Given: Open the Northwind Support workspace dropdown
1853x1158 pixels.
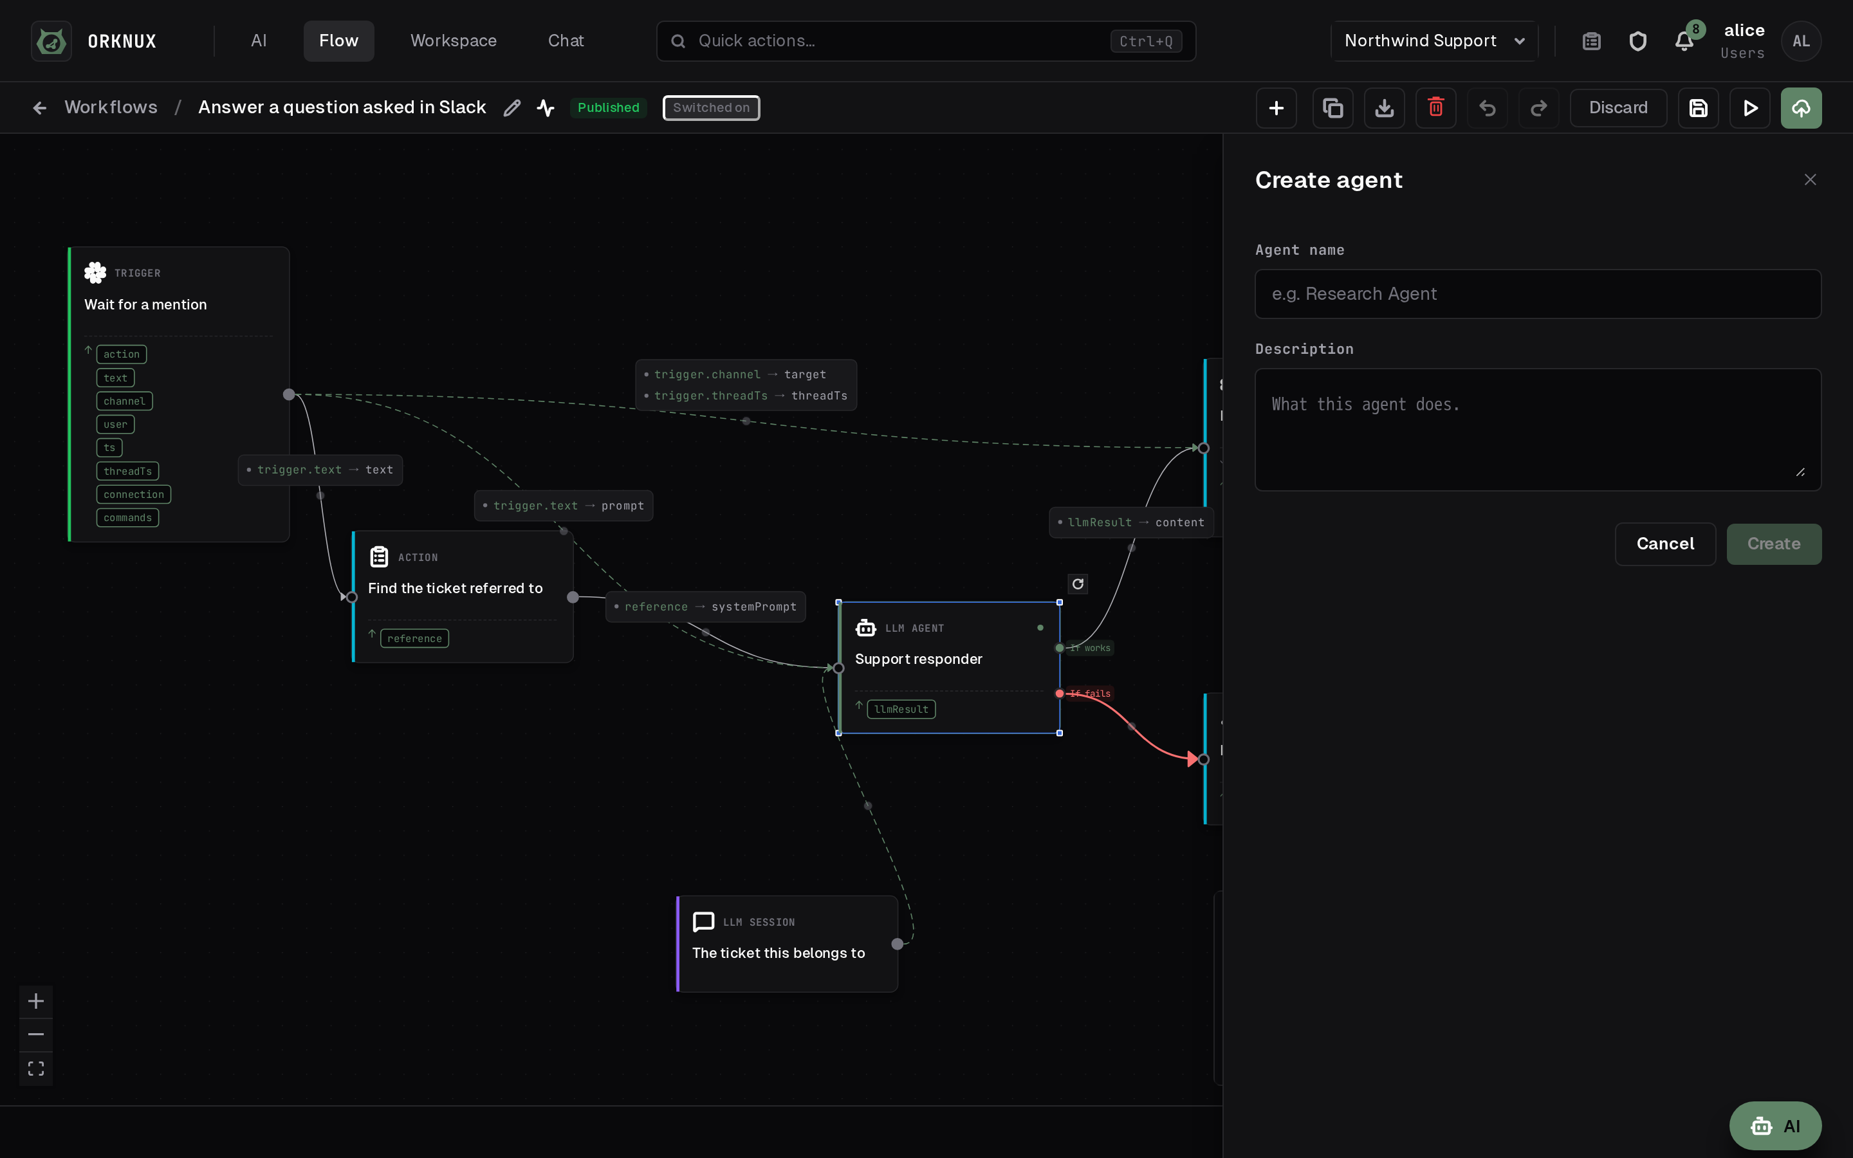Looking at the screenshot, I should tap(1434, 41).
